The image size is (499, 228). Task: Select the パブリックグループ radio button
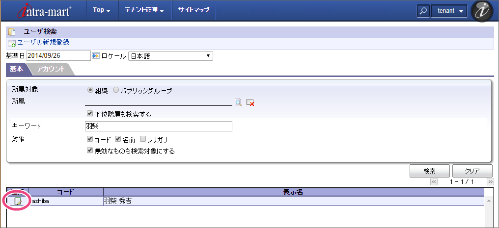point(116,90)
